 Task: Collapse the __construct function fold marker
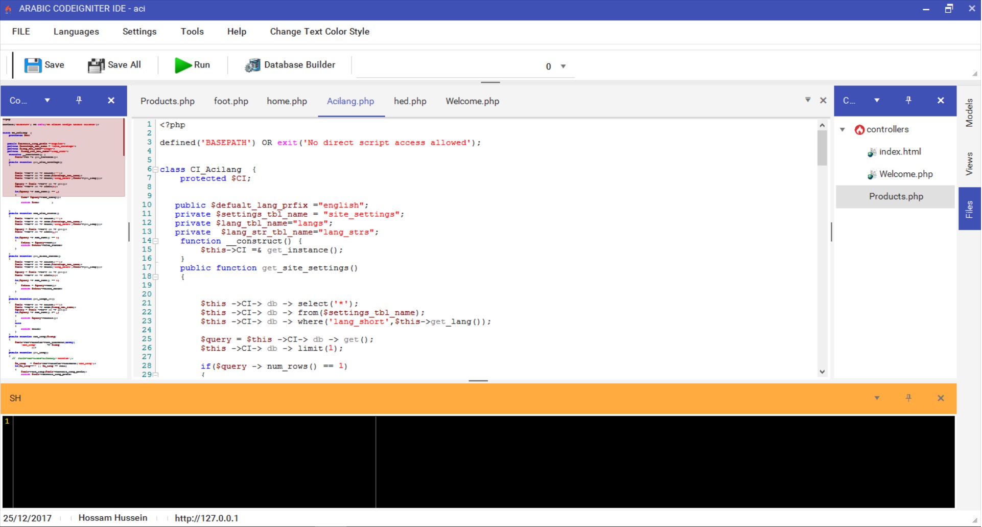click(x=155, y=241)
